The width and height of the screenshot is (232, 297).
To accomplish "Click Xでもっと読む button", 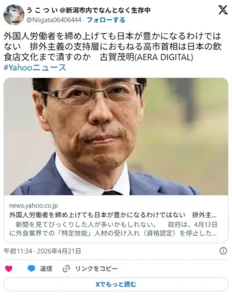I will [x=116, y=284].
